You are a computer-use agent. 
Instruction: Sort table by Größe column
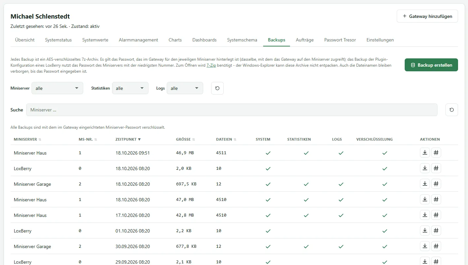[186, 139]
